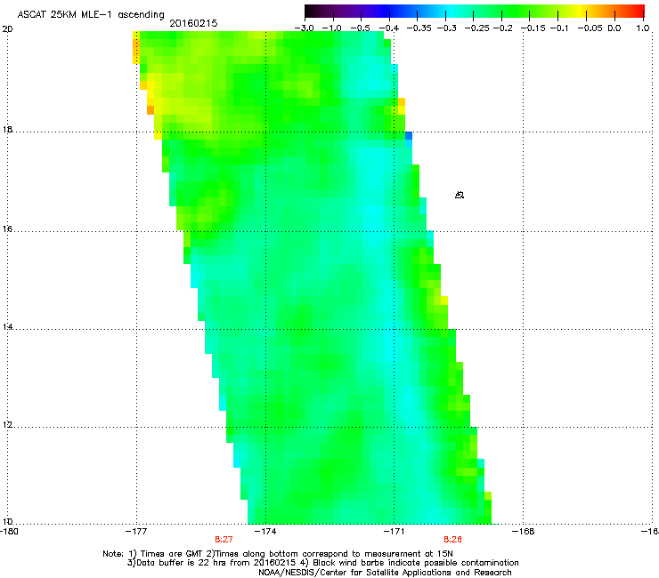Click the longitude axis label '-177'
Screen dimensions: 659x578
136,532
